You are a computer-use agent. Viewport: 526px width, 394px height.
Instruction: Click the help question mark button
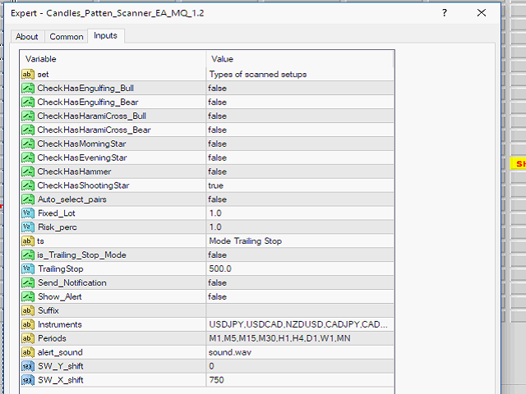click(445, 13)
